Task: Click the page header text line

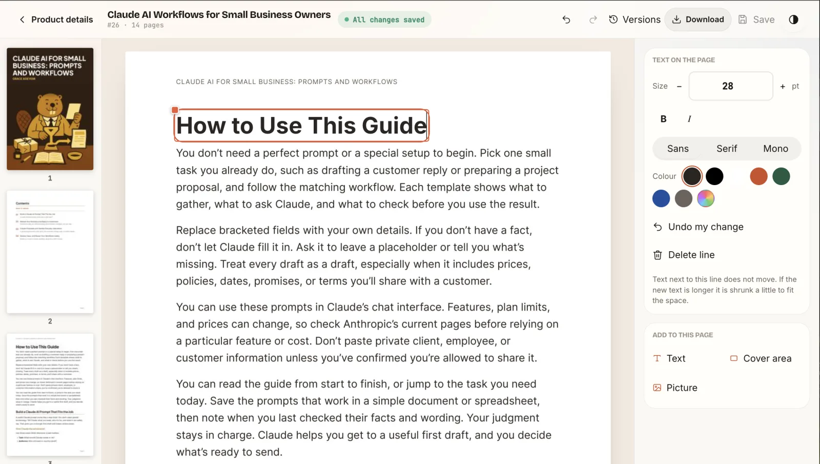Action: (286, 82)
